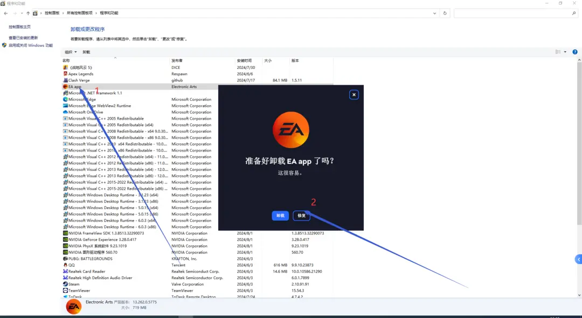Click 卸载 in the programs toolbar
582x318 pixels.
pyautogui.click(x=86, y=52)
